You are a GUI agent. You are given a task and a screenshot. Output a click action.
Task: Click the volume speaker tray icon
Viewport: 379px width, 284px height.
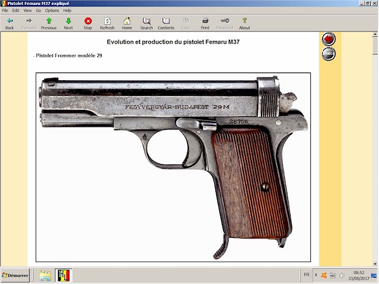[x=341, y=275]
